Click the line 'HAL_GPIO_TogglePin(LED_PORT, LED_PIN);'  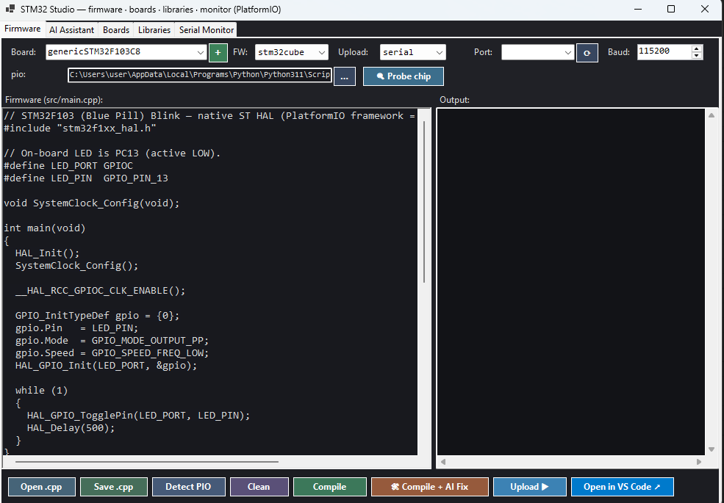tap(138, 416)
